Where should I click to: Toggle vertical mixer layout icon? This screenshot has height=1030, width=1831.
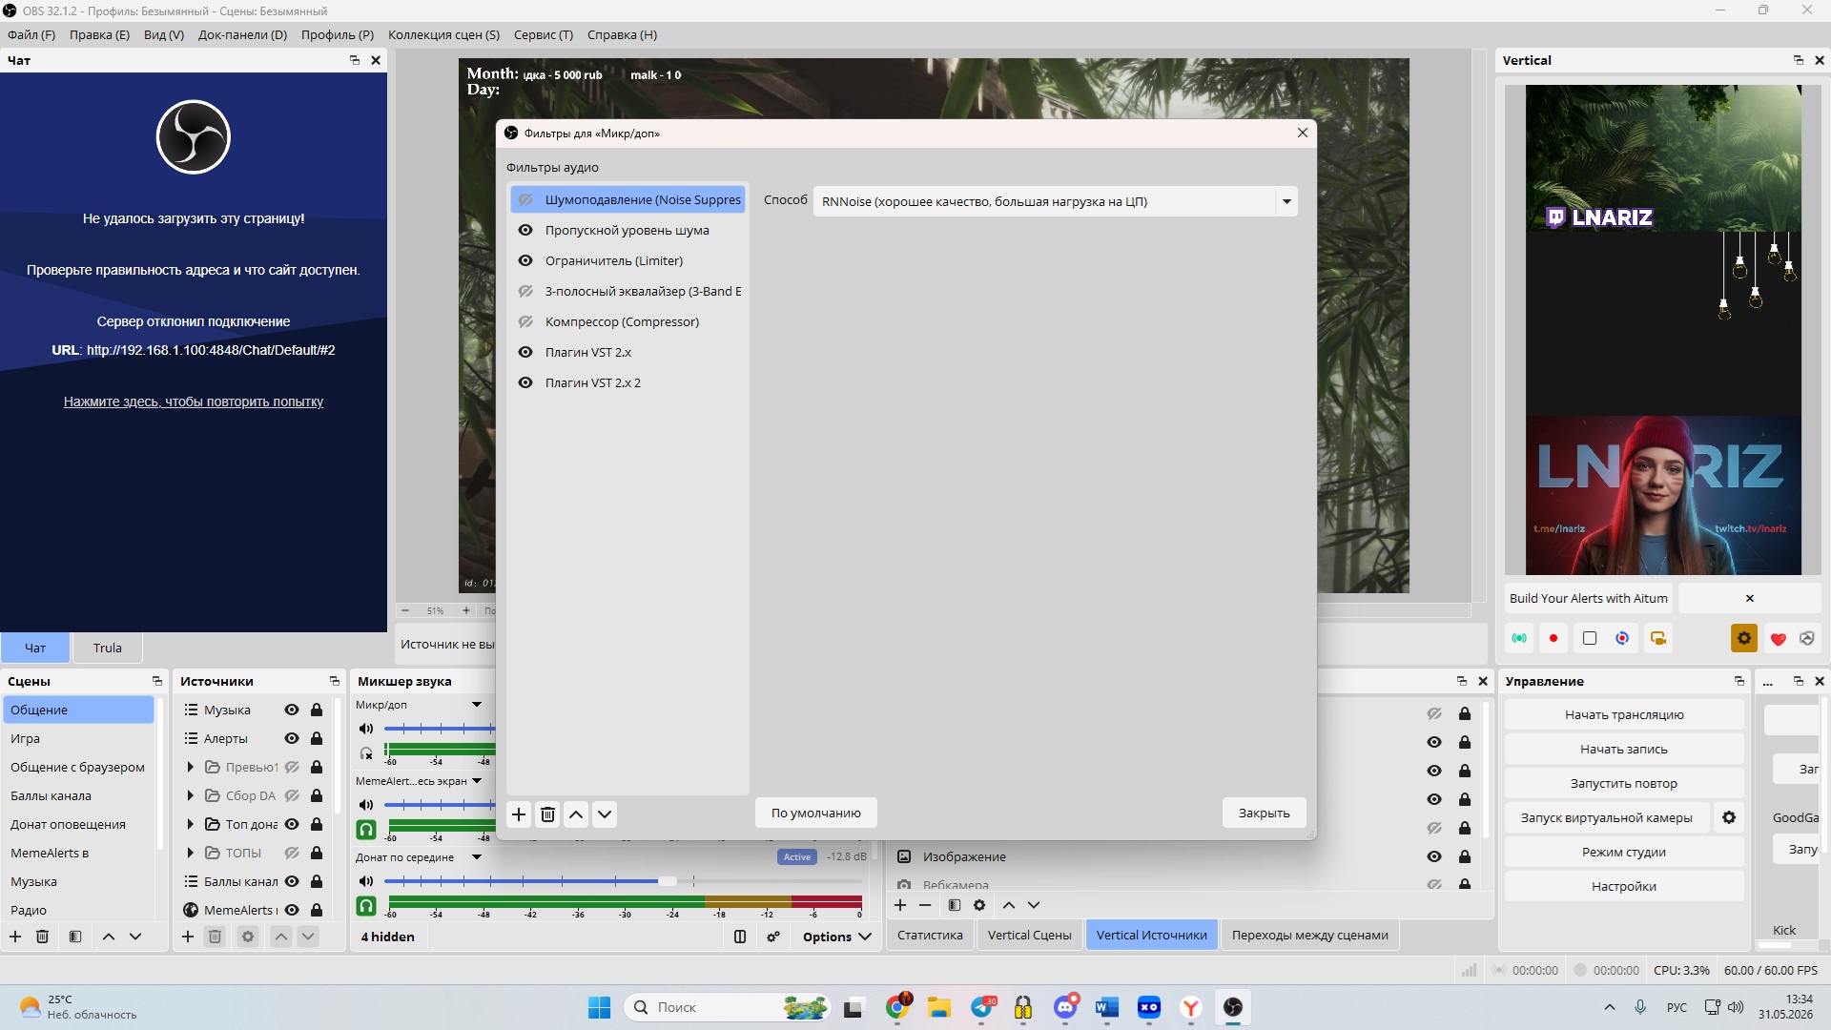[740, 937]
